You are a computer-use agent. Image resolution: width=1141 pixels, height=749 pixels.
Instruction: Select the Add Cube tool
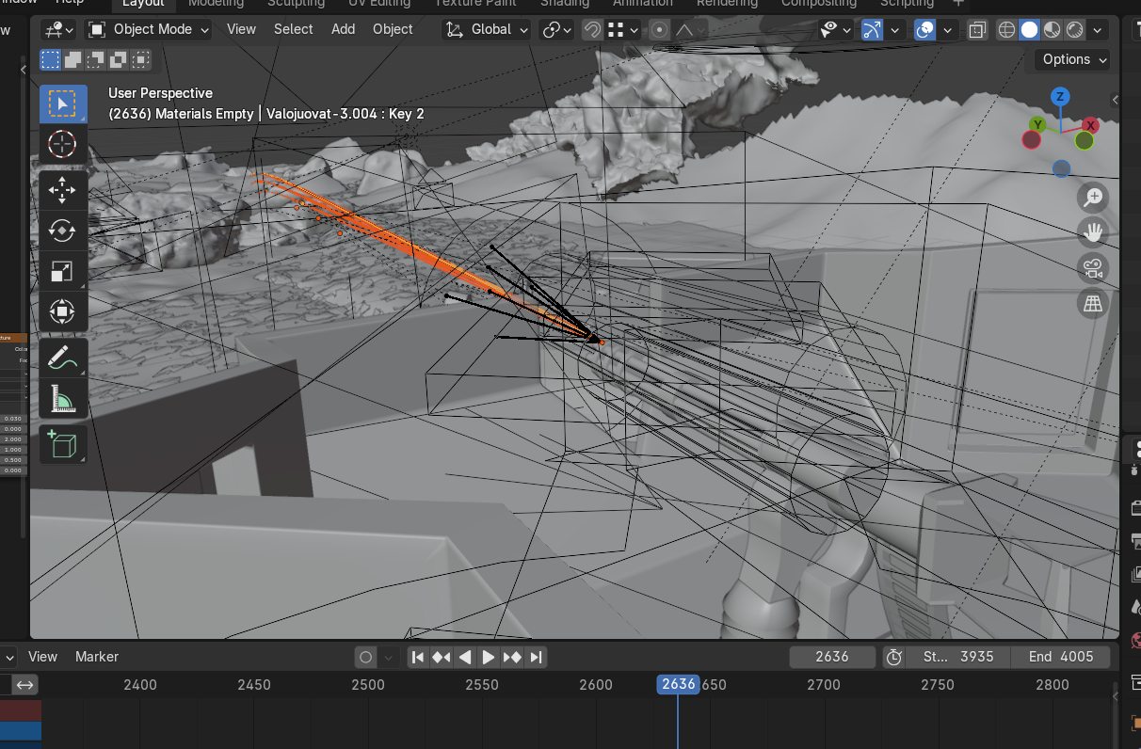point(63,444)
